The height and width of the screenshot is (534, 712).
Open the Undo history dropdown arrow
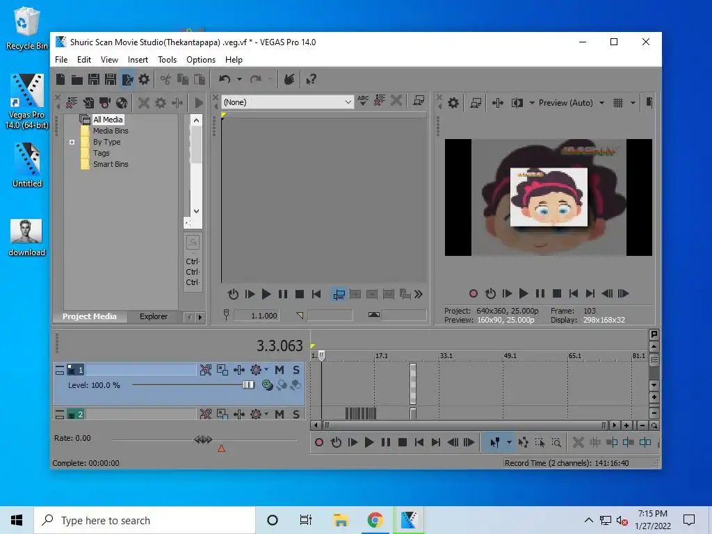coord(239,79)
